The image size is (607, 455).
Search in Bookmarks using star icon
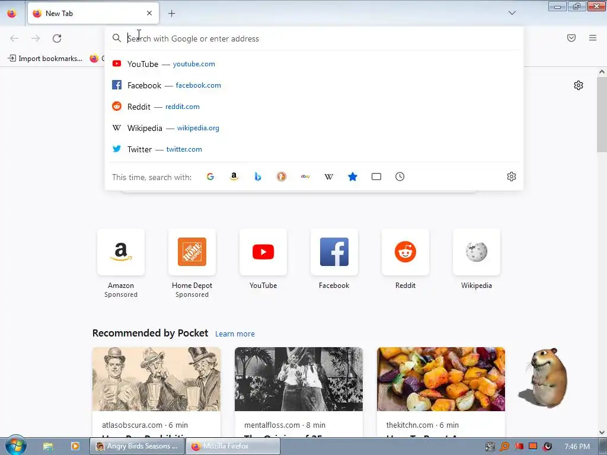coord(352,177)
